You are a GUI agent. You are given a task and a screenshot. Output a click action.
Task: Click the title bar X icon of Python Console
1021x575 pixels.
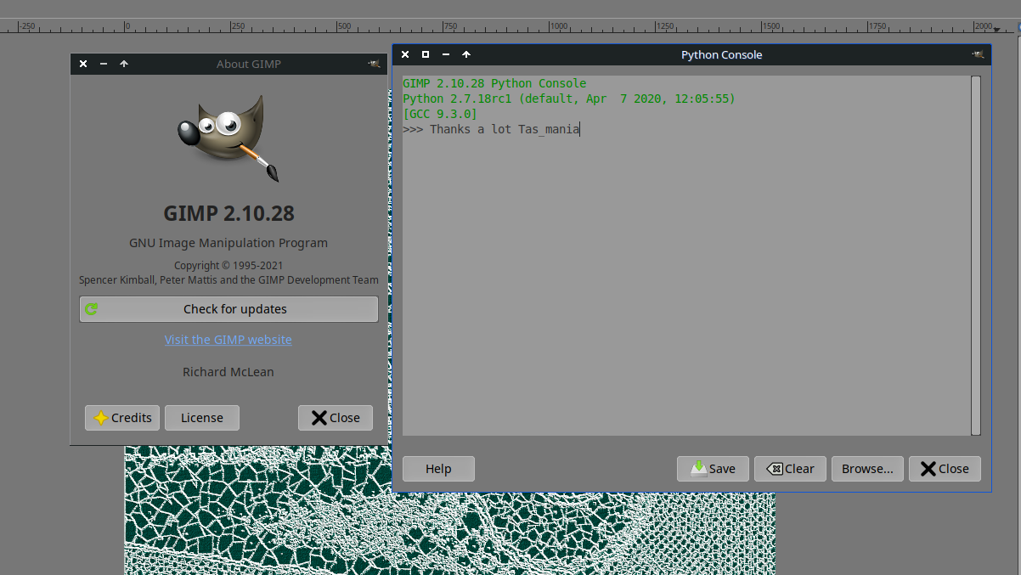pos(405,54)
